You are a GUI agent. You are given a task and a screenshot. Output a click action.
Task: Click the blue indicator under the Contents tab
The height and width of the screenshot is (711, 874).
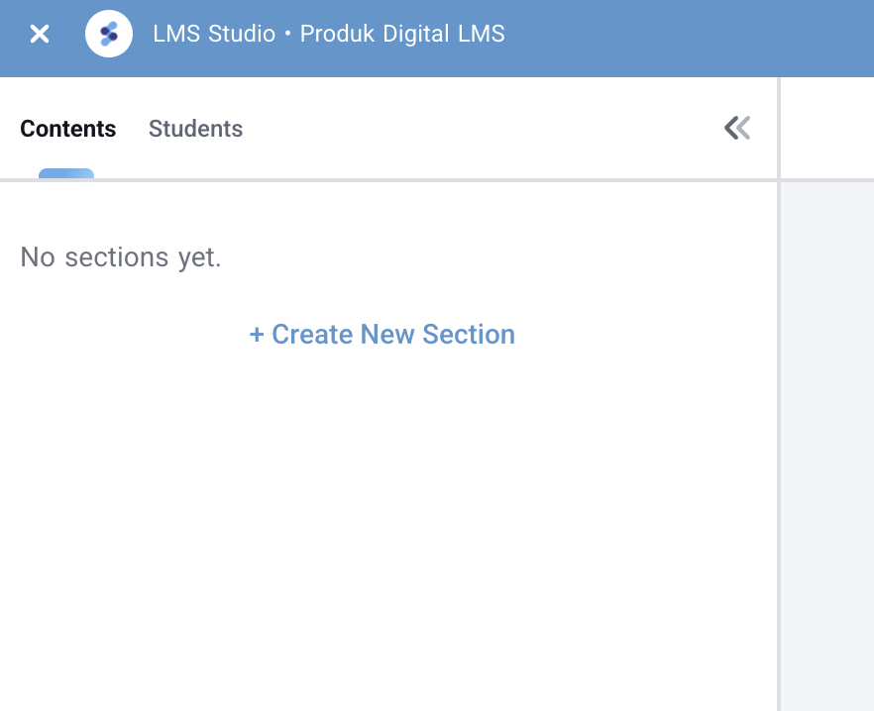pos(66,173)
